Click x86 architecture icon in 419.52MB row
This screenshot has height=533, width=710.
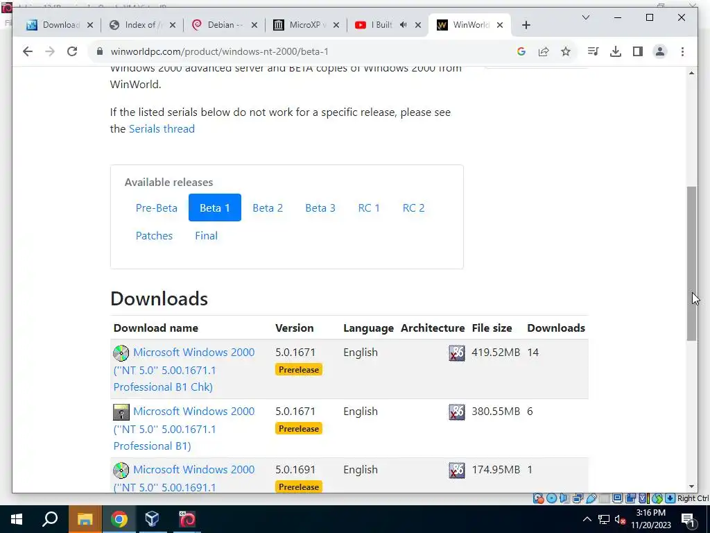click(x=456, y=353)
